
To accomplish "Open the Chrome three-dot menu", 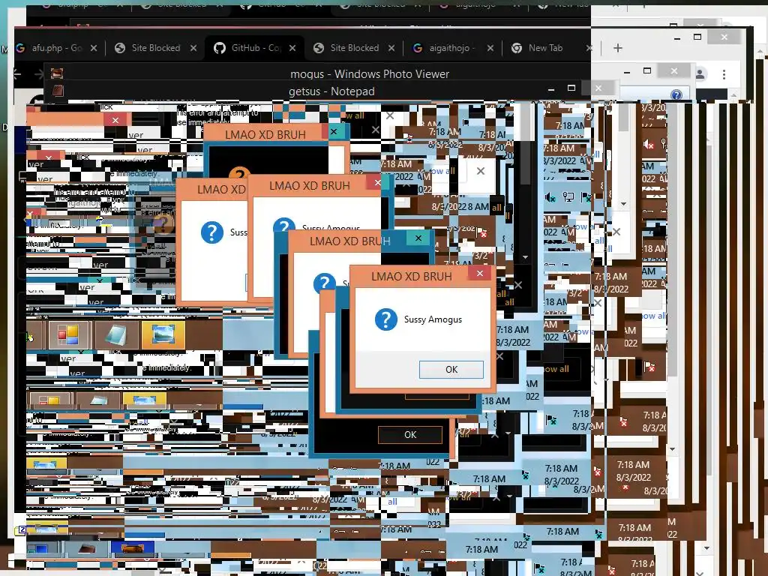I will 724,74.
